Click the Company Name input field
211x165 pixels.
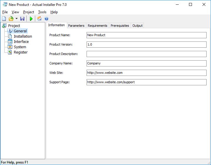click(x=146, y=63)
